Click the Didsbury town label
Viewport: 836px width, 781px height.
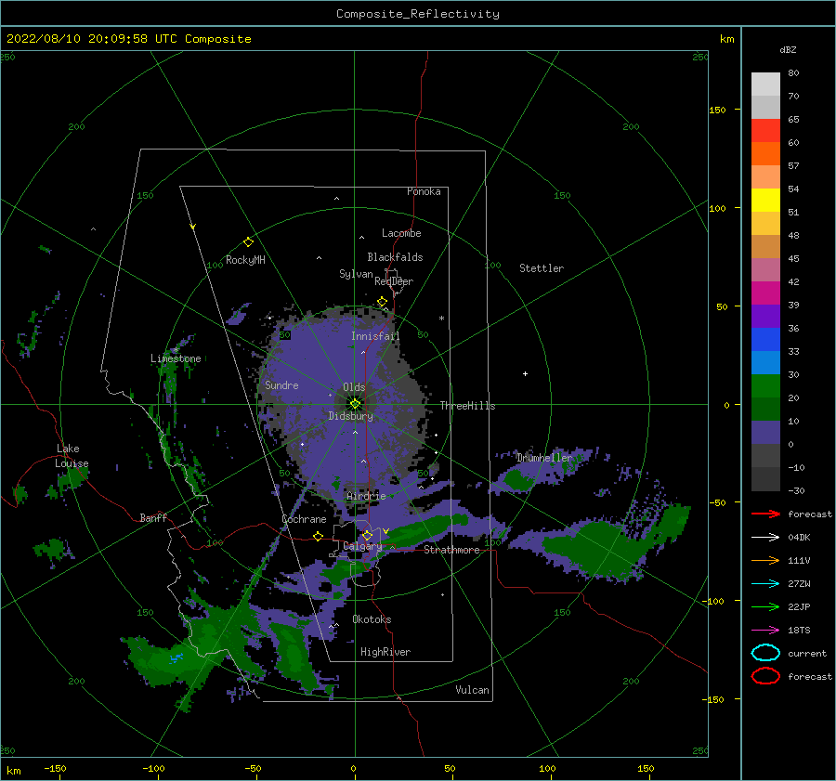pyautogui.click(x=351, y=416)
